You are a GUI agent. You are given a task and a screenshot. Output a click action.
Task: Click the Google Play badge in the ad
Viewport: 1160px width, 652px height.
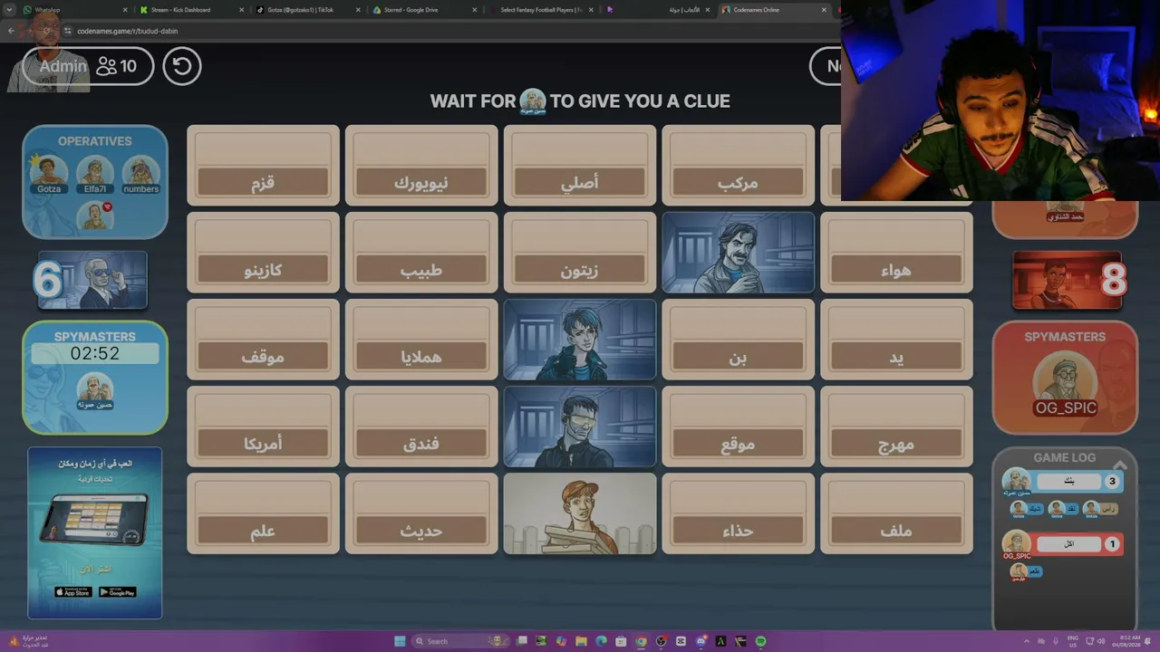click(118, 592)
